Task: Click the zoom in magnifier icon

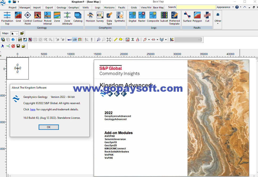Action: (x=98, y=40)
